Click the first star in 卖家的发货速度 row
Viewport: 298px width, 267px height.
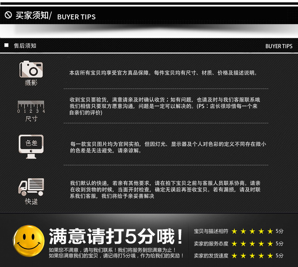(x=234, y=256)
